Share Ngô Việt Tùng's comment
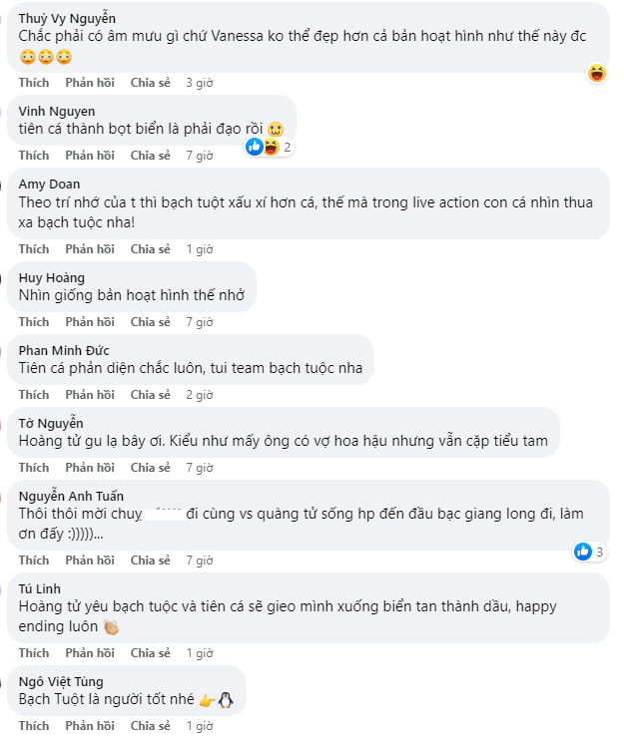 coord(150,726)
